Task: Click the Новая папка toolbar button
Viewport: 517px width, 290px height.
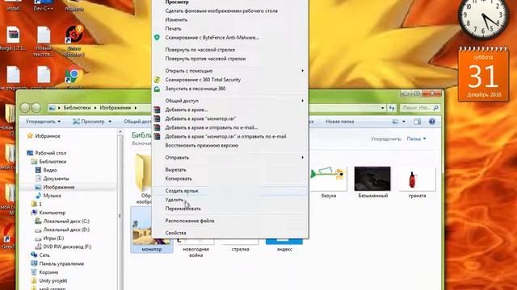Action: (x=339, y=122)
